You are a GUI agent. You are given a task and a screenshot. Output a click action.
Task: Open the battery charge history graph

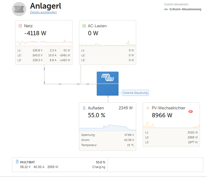coord(108,127)
